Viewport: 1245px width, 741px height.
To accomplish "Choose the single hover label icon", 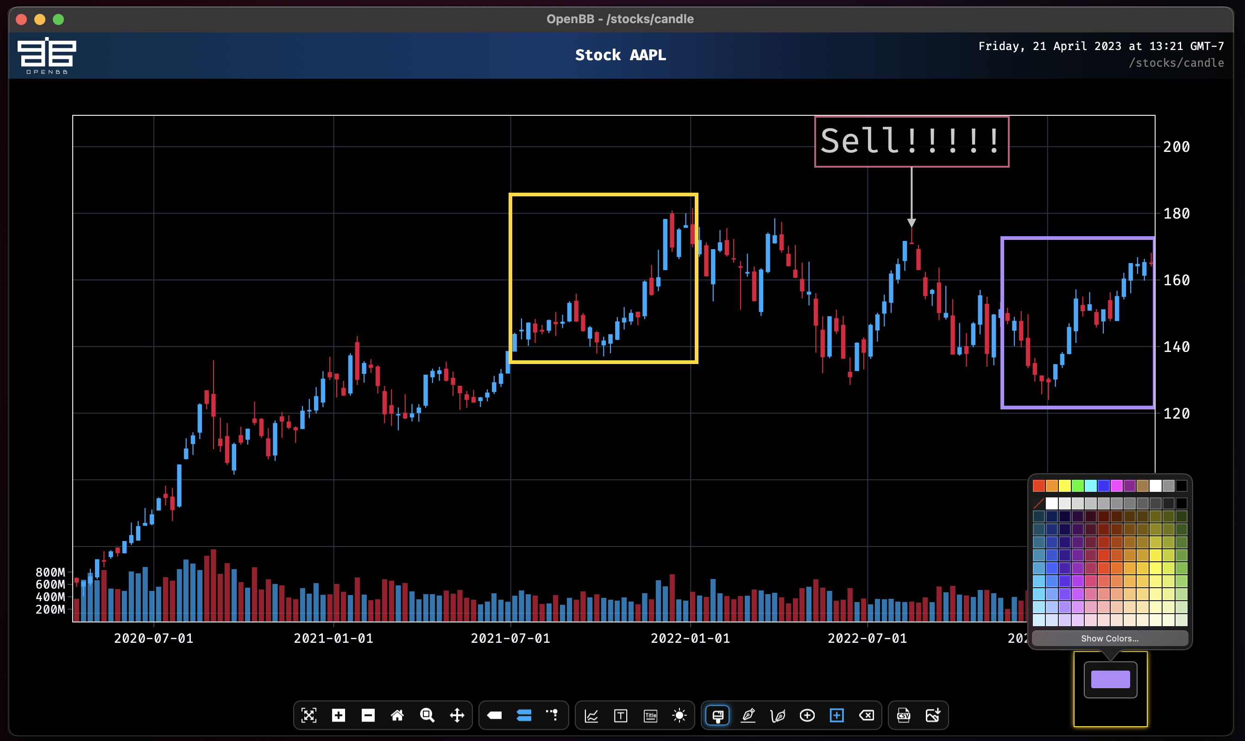I will click(494, 715).
